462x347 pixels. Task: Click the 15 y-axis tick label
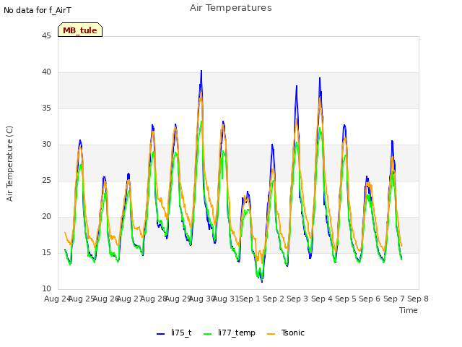click(46, 252)
